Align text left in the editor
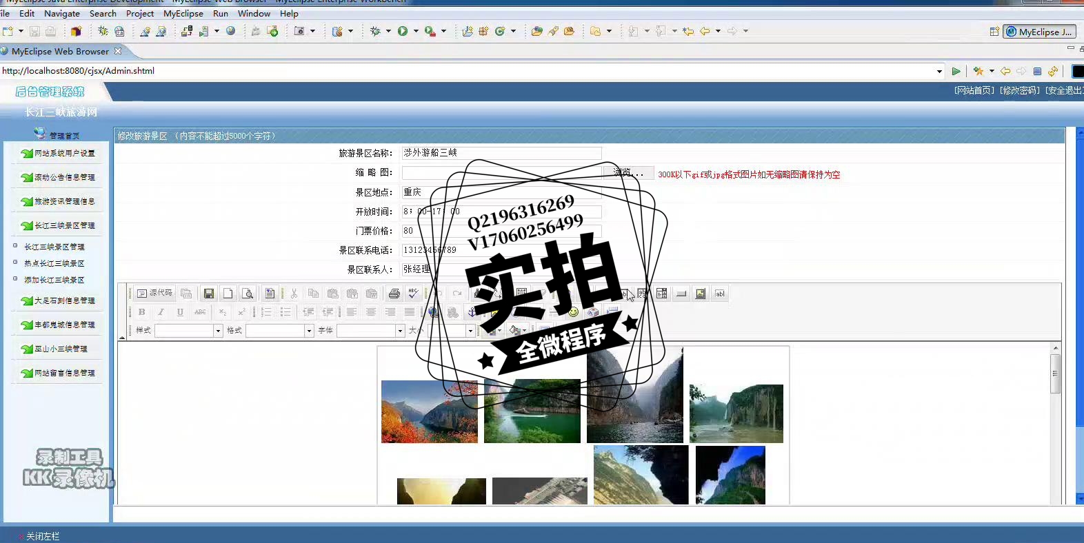This screenshot has height=543, width=1084. [x=352, y=312]
